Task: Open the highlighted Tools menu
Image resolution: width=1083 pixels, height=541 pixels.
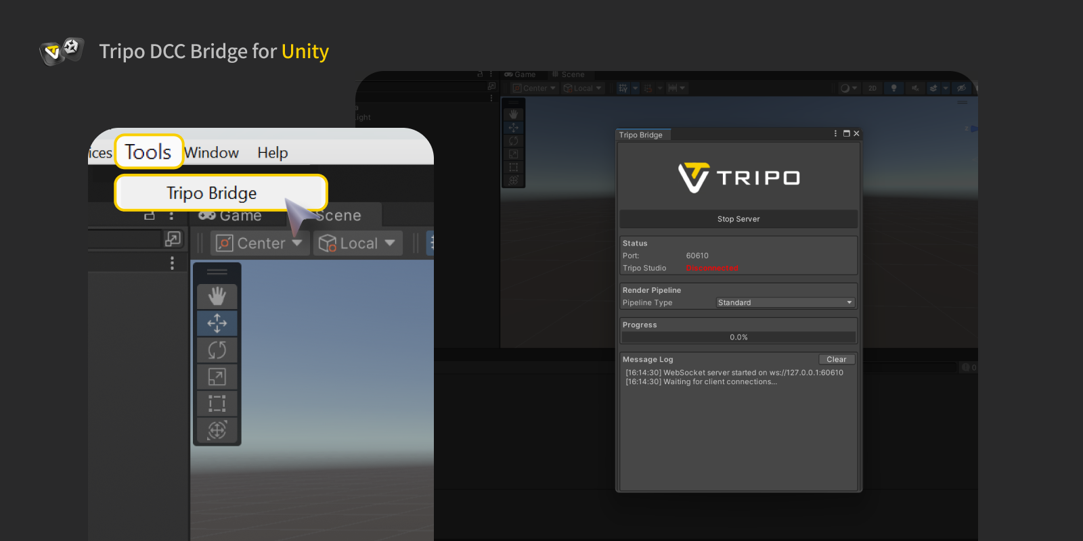Action: pyautogui.click(x=148, y=152)
